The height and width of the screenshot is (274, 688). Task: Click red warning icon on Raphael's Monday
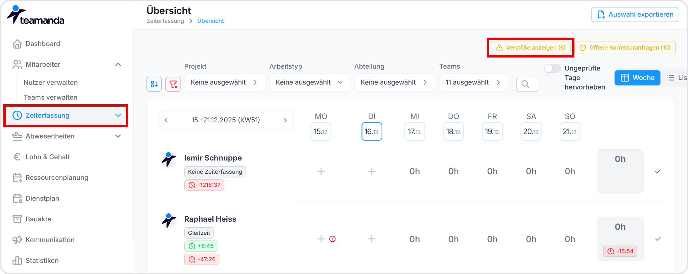coord(333,239)
